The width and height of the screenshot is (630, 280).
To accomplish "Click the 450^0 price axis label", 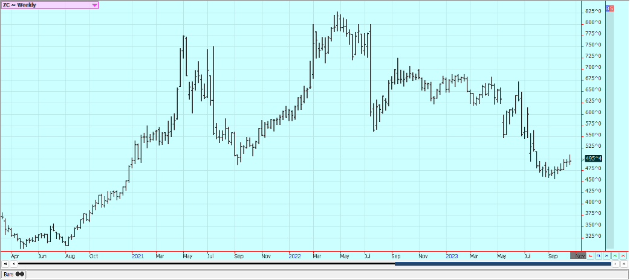I will tap(593, 180).
